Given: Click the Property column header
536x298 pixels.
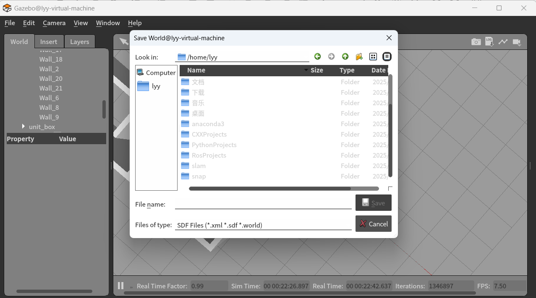Looking at the screenshot, I should (32, 139).
